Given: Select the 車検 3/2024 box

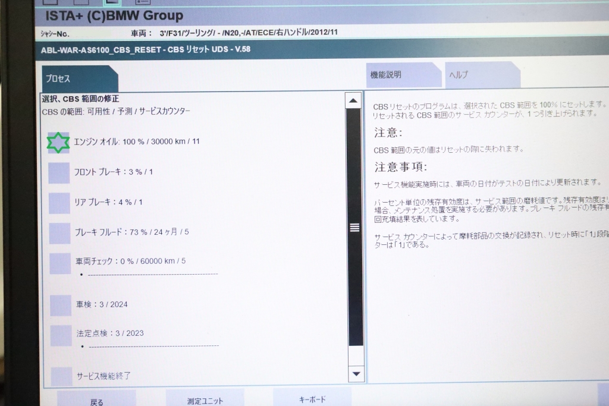Looking at the screenshot, I should click(x=61, y=306).
